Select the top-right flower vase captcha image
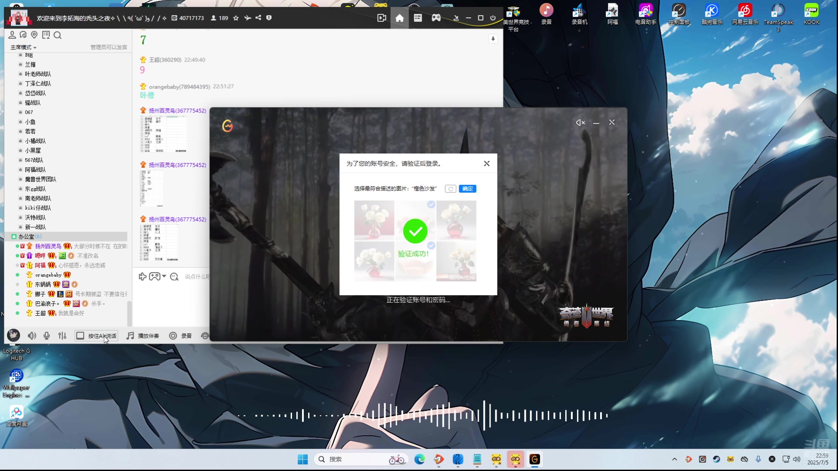 click(456, 220)
